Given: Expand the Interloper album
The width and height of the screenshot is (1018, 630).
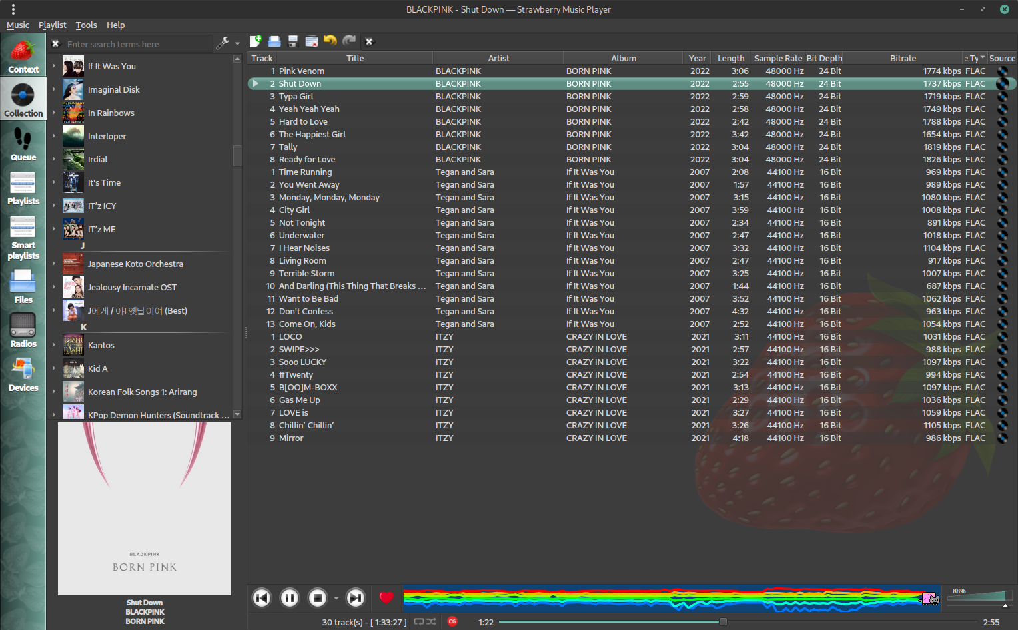Looking at the screenshot, I should [x=54, y=136].
